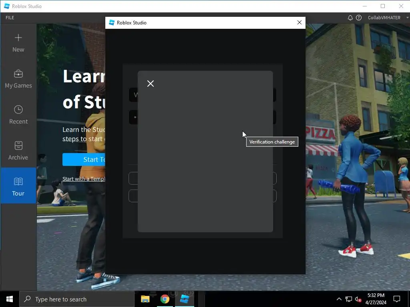
Task: Open the Windows Start menu
Action: (10, 299)
